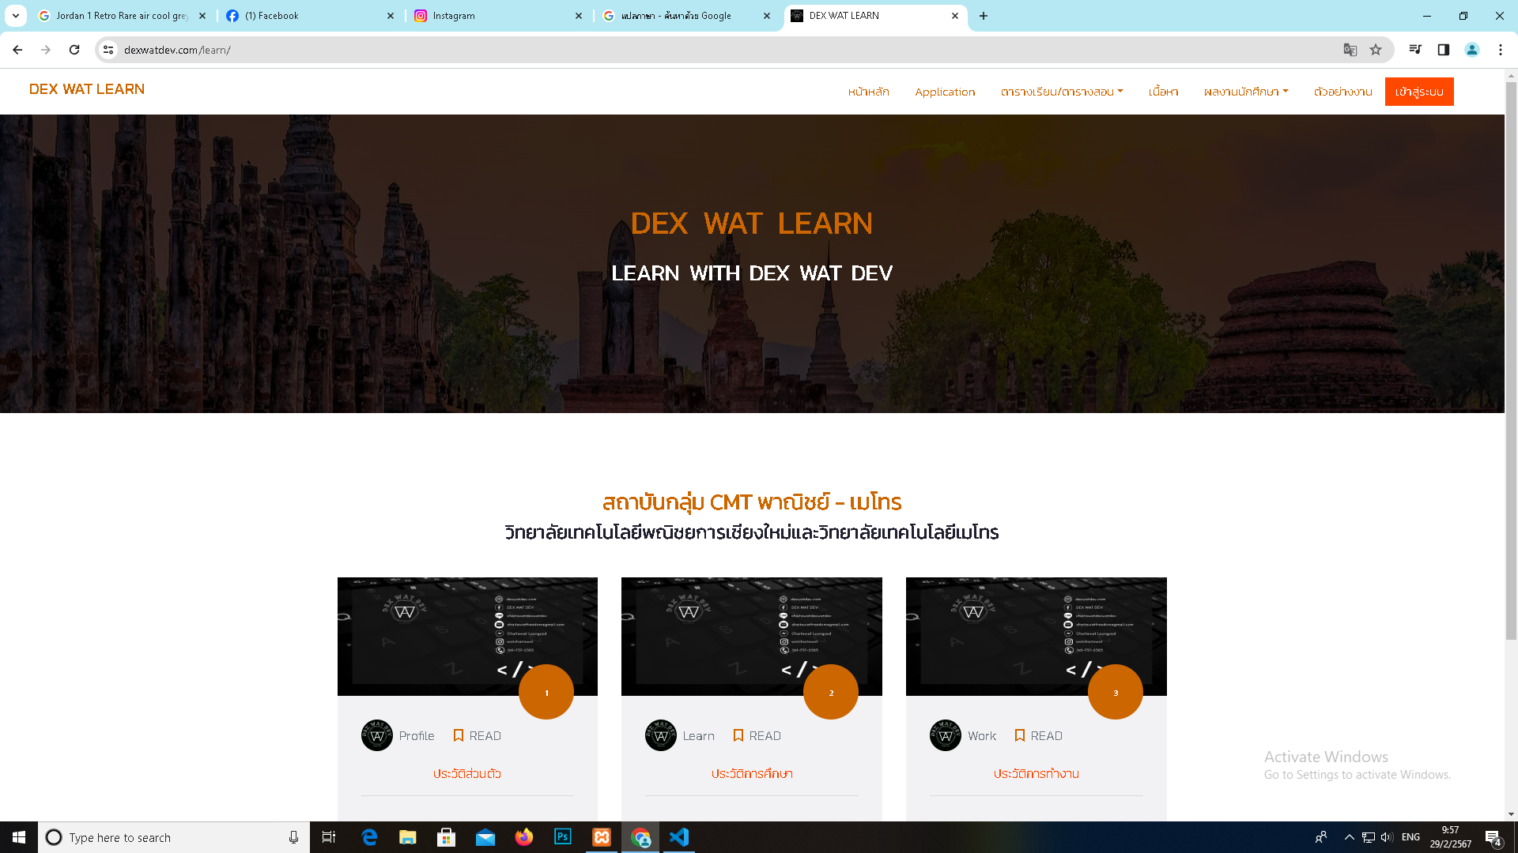Switch to the Facebook tab
The width and height of the screenshot is (1518, 853).
[308, 16]
